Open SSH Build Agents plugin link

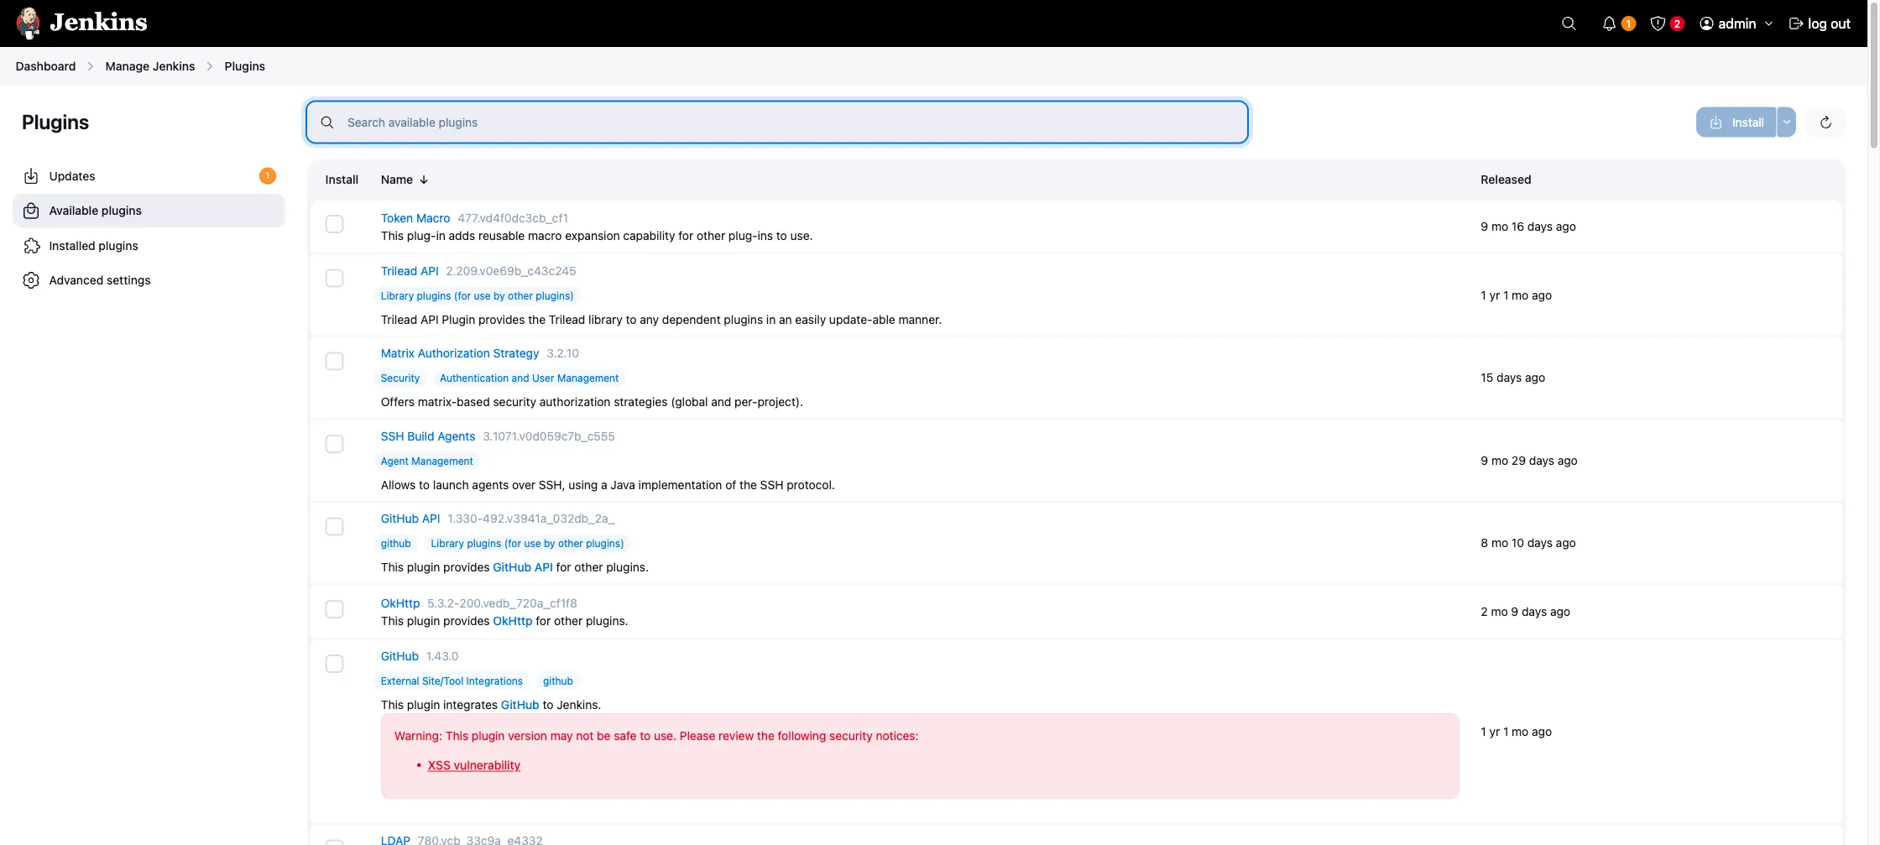pos(428,436)
